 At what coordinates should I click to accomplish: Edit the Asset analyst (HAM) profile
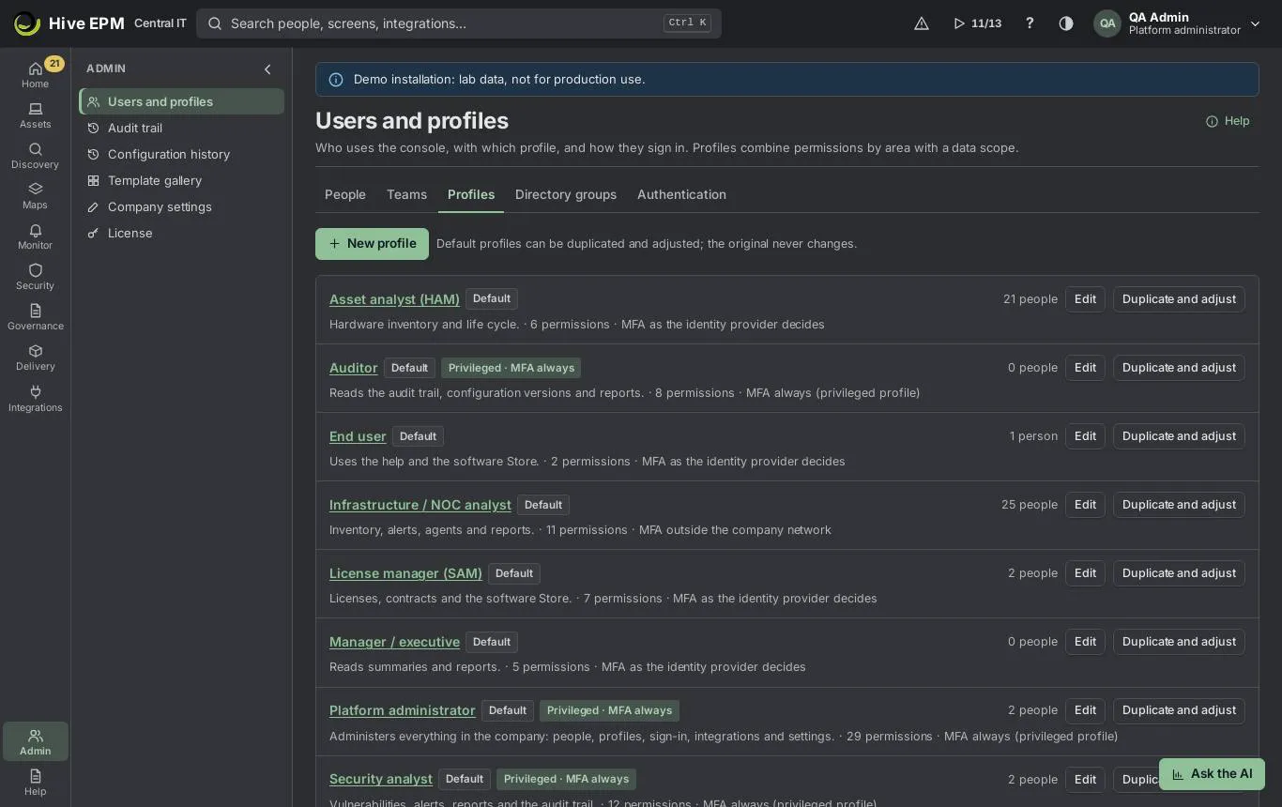pos(1085,299)
